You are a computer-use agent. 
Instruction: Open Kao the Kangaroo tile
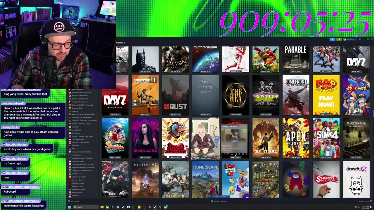click(326, 95)
